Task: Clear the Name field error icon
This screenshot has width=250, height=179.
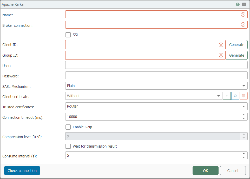Action: (243, 14)
